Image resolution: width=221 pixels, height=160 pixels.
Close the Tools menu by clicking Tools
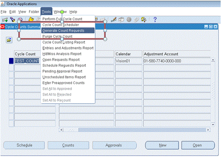click(47, 12)
